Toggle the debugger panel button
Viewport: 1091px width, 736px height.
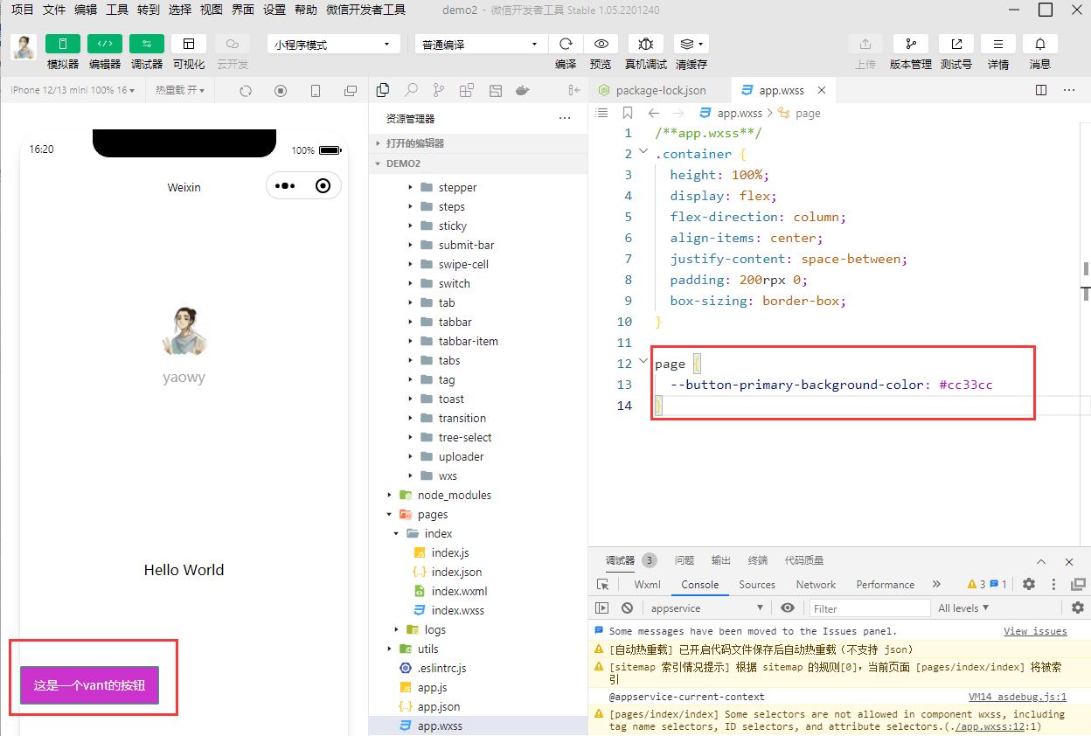pos(147,44)
